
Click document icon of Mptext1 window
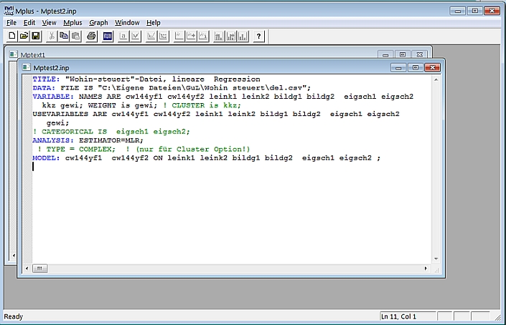point(13,54)
